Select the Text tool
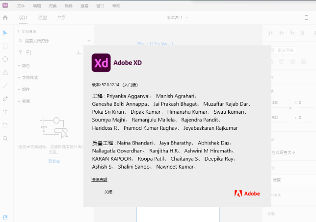Image resolution: width=316 pixels, height=222 pixels. click(5, 112)
